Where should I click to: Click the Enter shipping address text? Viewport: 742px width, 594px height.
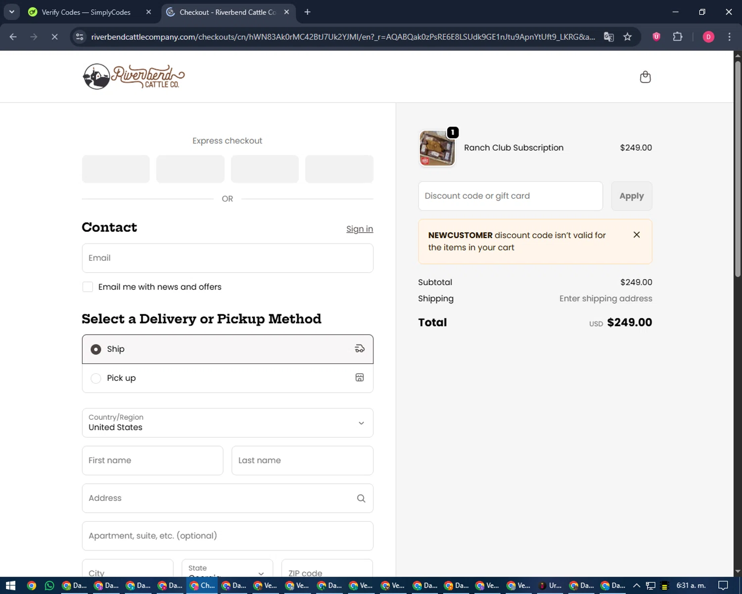pos(605,298)
